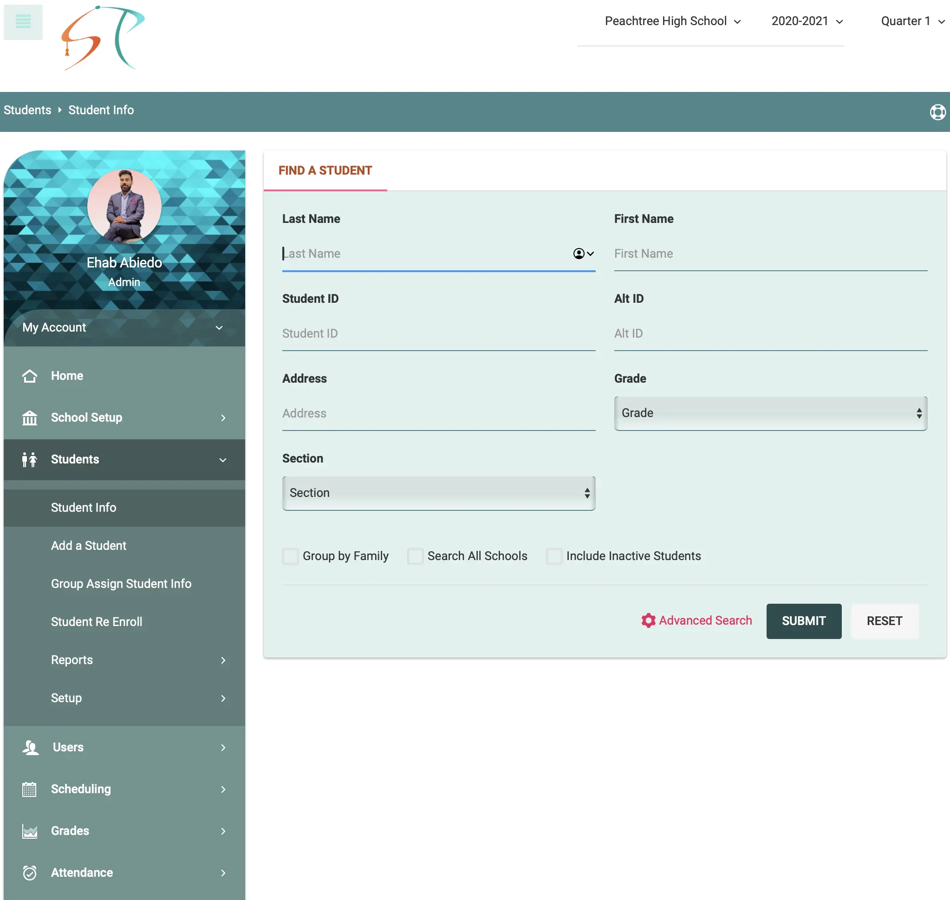Click the Grades chart icon
This screenshot has height=900, width=950.
coord(30,831)
